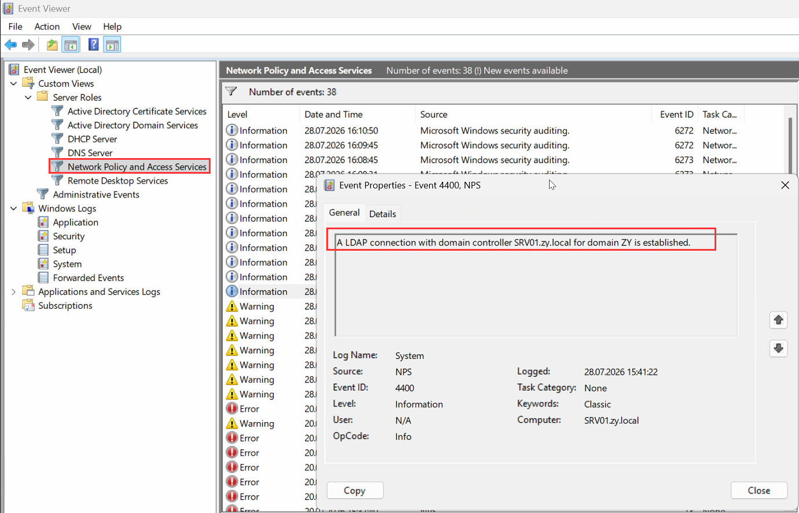The height and width of the screenshot is (513, 799).
Task: Collapse the Windows Logs tree node
Action: [x=13, y=208]
